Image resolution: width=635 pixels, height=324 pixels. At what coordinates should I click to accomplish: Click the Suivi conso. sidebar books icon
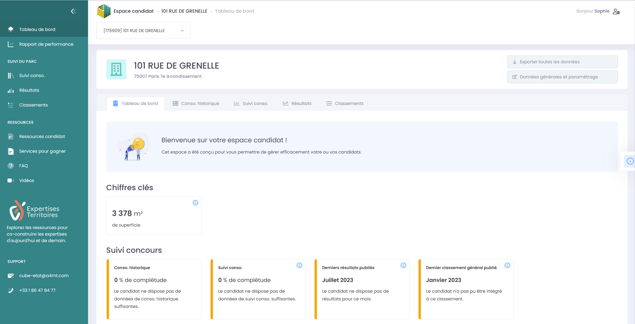11,76
